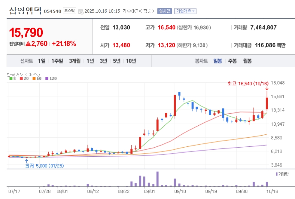Click the 최고 16,540 red arrow marker
Image resolution: width=295 pixels, height=199 pixels.
pyautogui.click(x=267, y=88)
